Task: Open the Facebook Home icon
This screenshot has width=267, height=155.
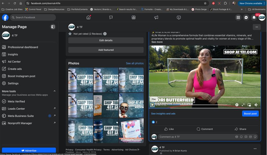Action: coord(89,17)
